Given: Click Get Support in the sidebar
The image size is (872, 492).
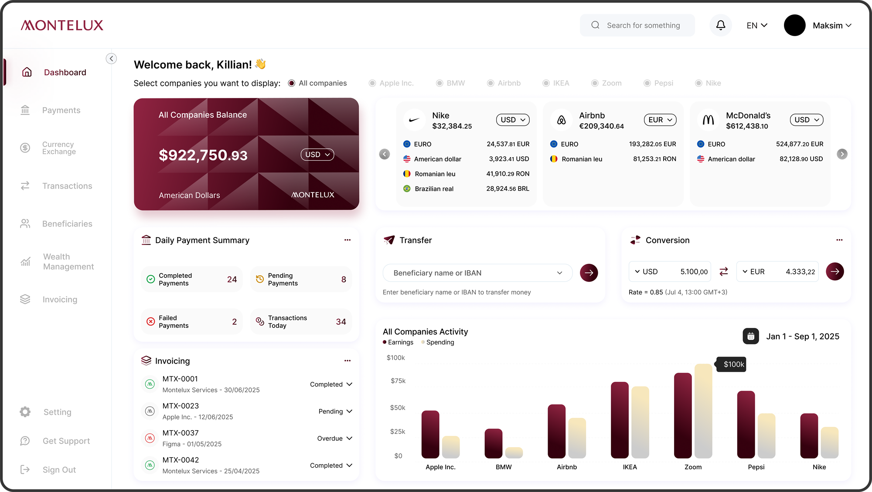Looking at the screenshot, I should click(x=55, y=441).
